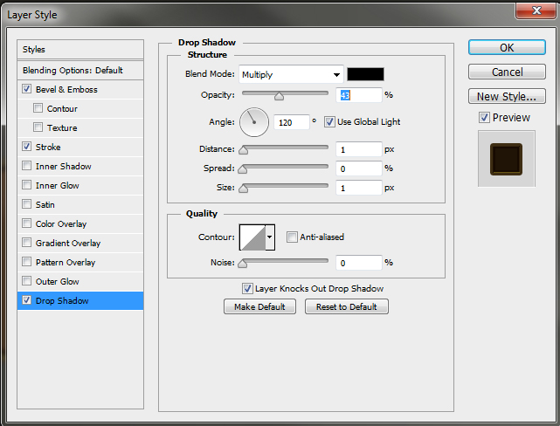Select the Outer Glow style

[x=58, y=282]
